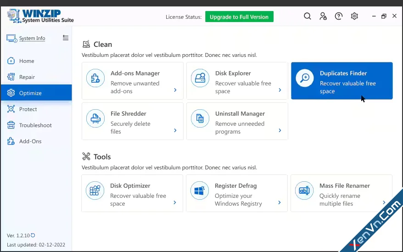Expand File Shredder via its chevron arrow
Image resolution: width=403 pixels, height=252 pixels.
tap(175, 130)
